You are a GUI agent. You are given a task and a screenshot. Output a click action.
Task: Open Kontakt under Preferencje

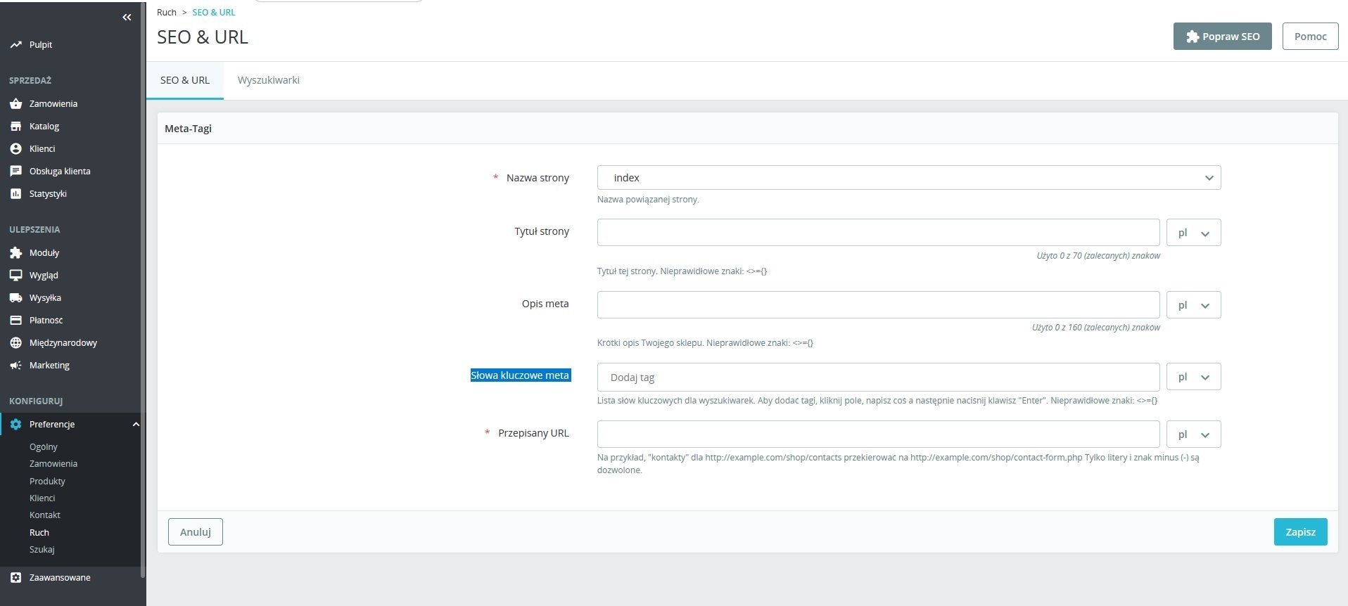(45, 515)
